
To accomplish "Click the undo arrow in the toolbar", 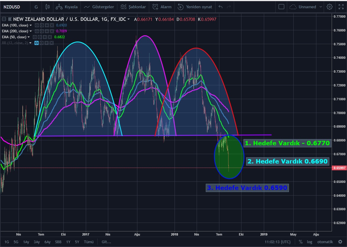I will (x=221, y=7).
